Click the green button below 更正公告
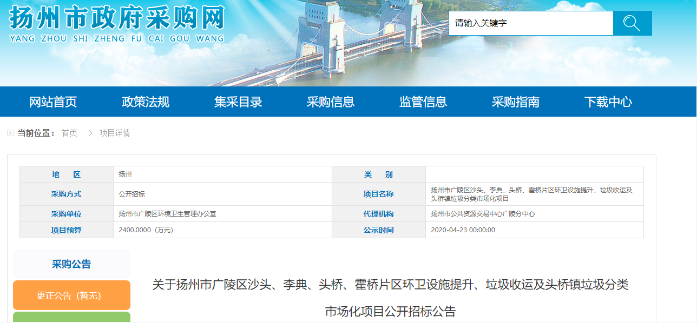 (x=71, y=317)
